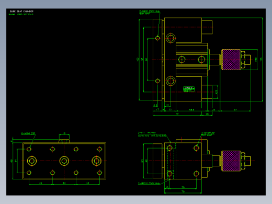The image size is (272, 204).
Task: Click the "17" dimension under the side view
Action: [157, 109]
